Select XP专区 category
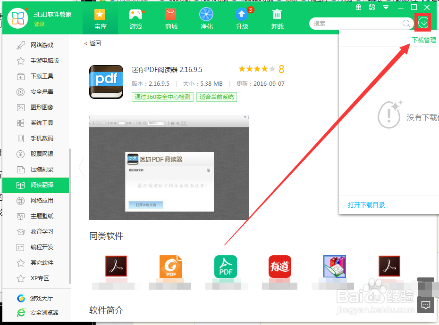Screen dimensions: 439x325 35,278
